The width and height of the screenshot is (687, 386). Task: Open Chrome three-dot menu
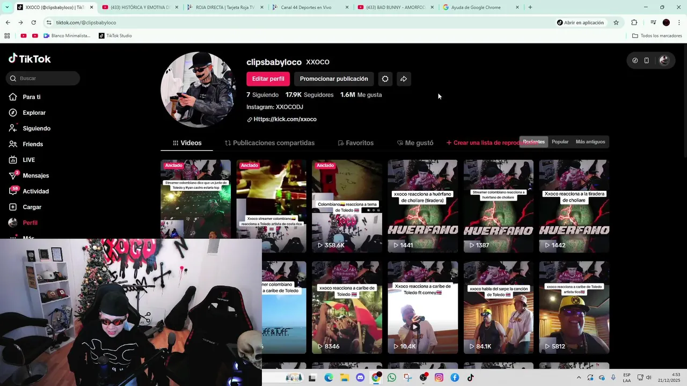click(679, 23)
